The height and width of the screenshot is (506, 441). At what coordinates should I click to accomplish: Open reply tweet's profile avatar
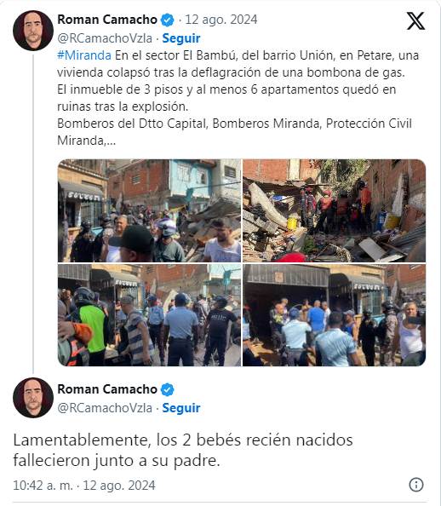[x=33, y=398]
